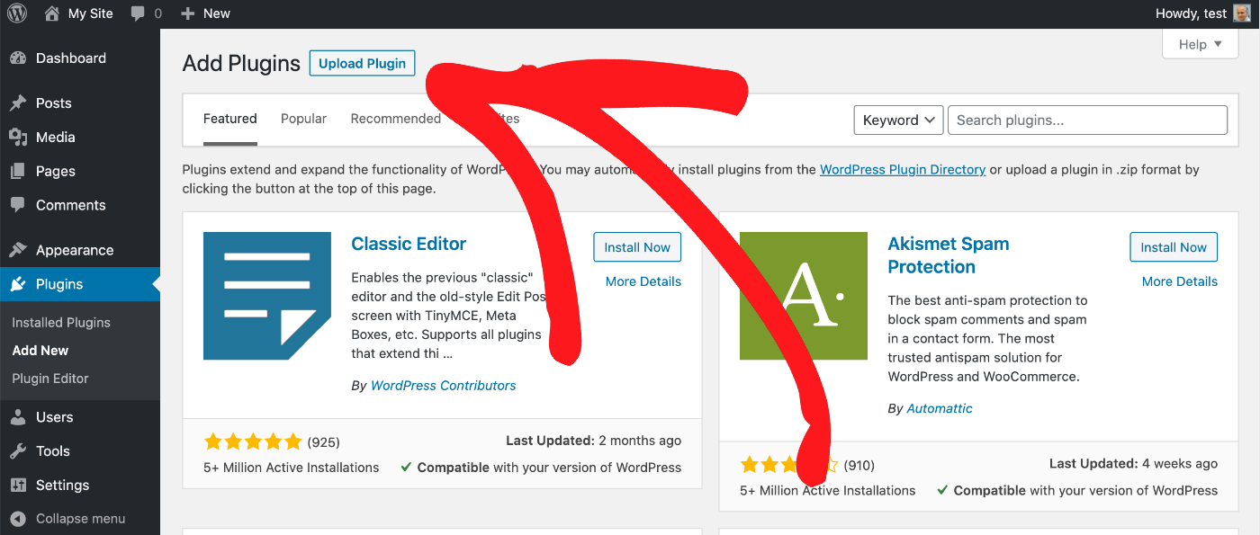Click the Howdy, test account text

click(1189, 13)
